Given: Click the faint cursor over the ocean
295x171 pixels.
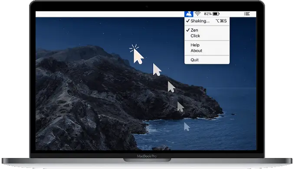Looking at the screenshot, I should (187, 127).
